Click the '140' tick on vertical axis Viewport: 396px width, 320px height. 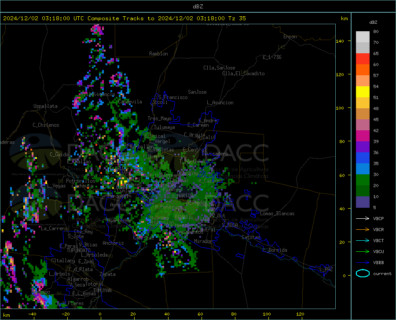pos(340,41)
